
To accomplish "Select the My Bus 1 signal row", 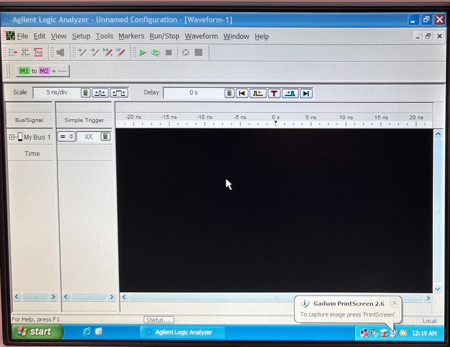I will pyautogui.click(x=30, y=137).
